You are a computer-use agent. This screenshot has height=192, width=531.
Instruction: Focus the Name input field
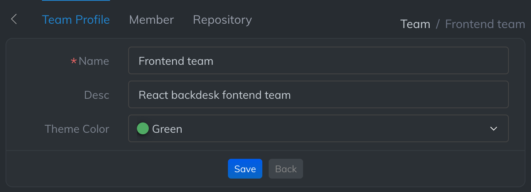[318, 60]
